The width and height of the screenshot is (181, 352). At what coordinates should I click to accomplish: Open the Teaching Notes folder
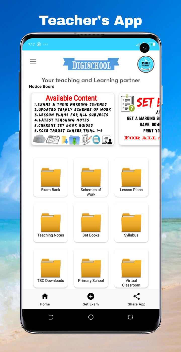[x=51, y=223]
